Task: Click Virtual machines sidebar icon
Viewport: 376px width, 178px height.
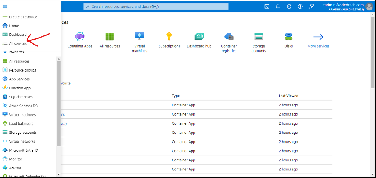Action: pos(5,114)
